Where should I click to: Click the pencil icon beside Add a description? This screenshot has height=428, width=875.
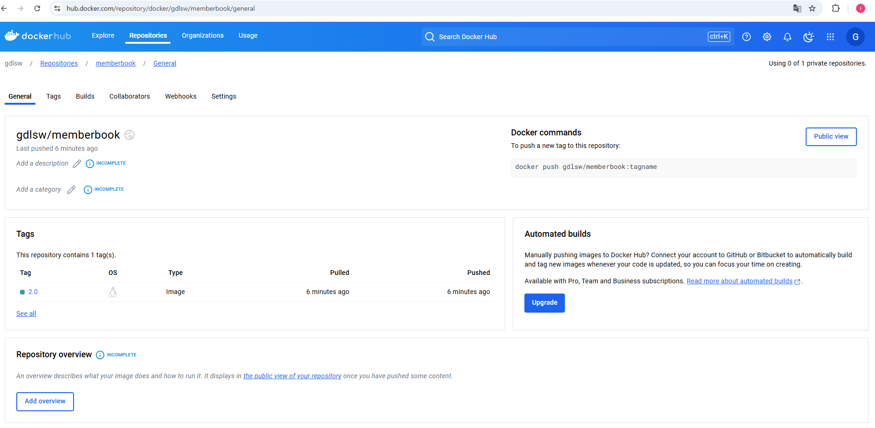[x=77, y=164]
